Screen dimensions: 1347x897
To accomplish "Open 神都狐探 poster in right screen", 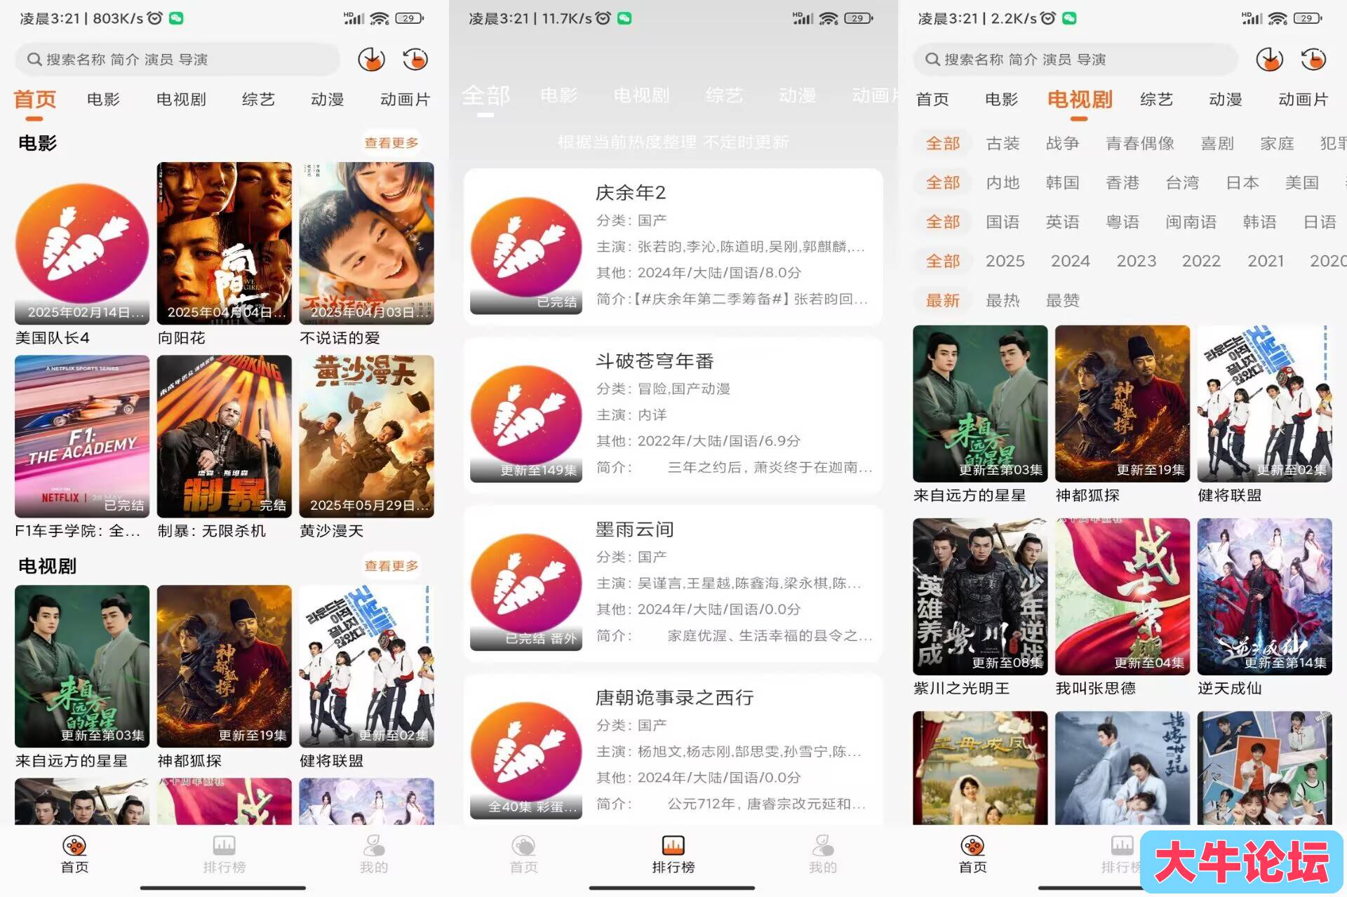I will pos(1122,404).
